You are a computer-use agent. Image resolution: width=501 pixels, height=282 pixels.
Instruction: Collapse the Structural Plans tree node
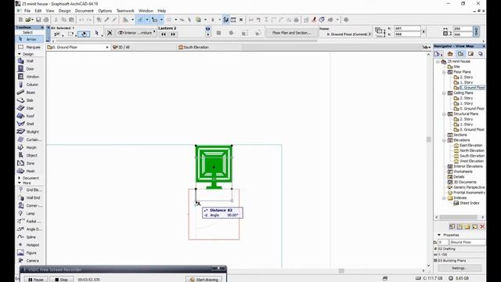point(444,114)
